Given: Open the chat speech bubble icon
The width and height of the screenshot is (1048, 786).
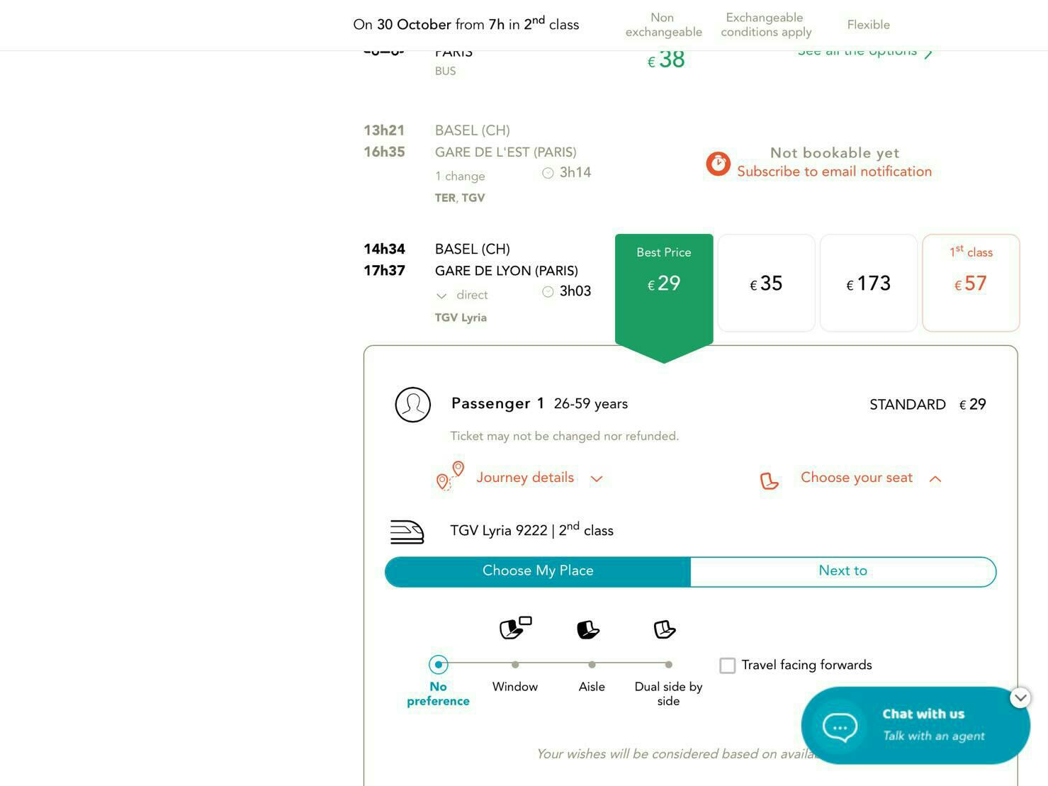Looking at the screenshot, I should tap(840, 726).
